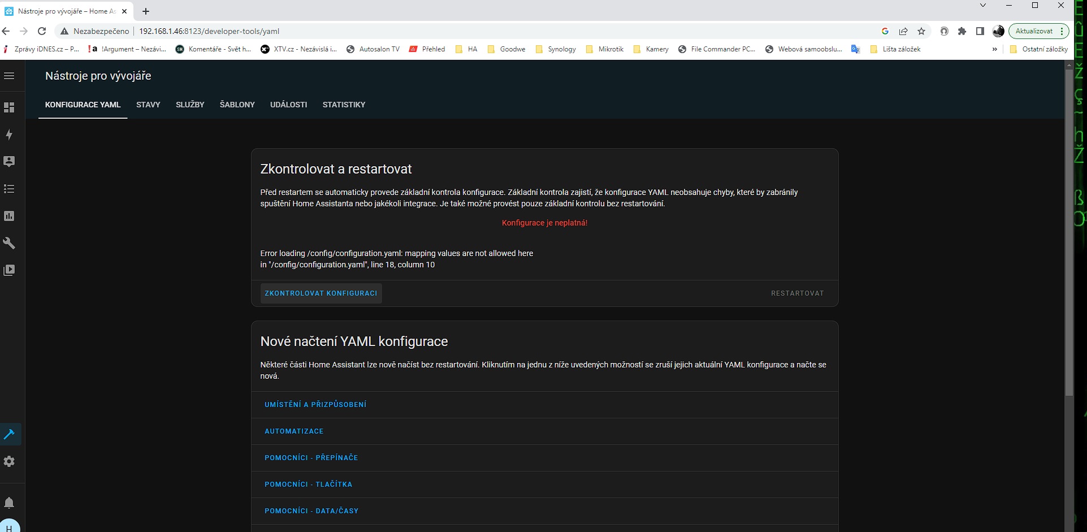The height and width of the screenshot is (532, 1087).
Task: Click the RESTARTOVAT button
Action: click(798, 293)
